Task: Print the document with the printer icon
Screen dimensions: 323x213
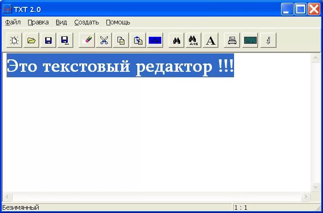Action: 232,40
